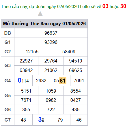
Task: Select the G1 prize number 93296
Action: click(51, 42)
